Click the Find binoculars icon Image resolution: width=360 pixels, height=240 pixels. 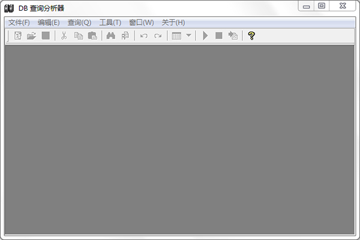tap(111, 36)
